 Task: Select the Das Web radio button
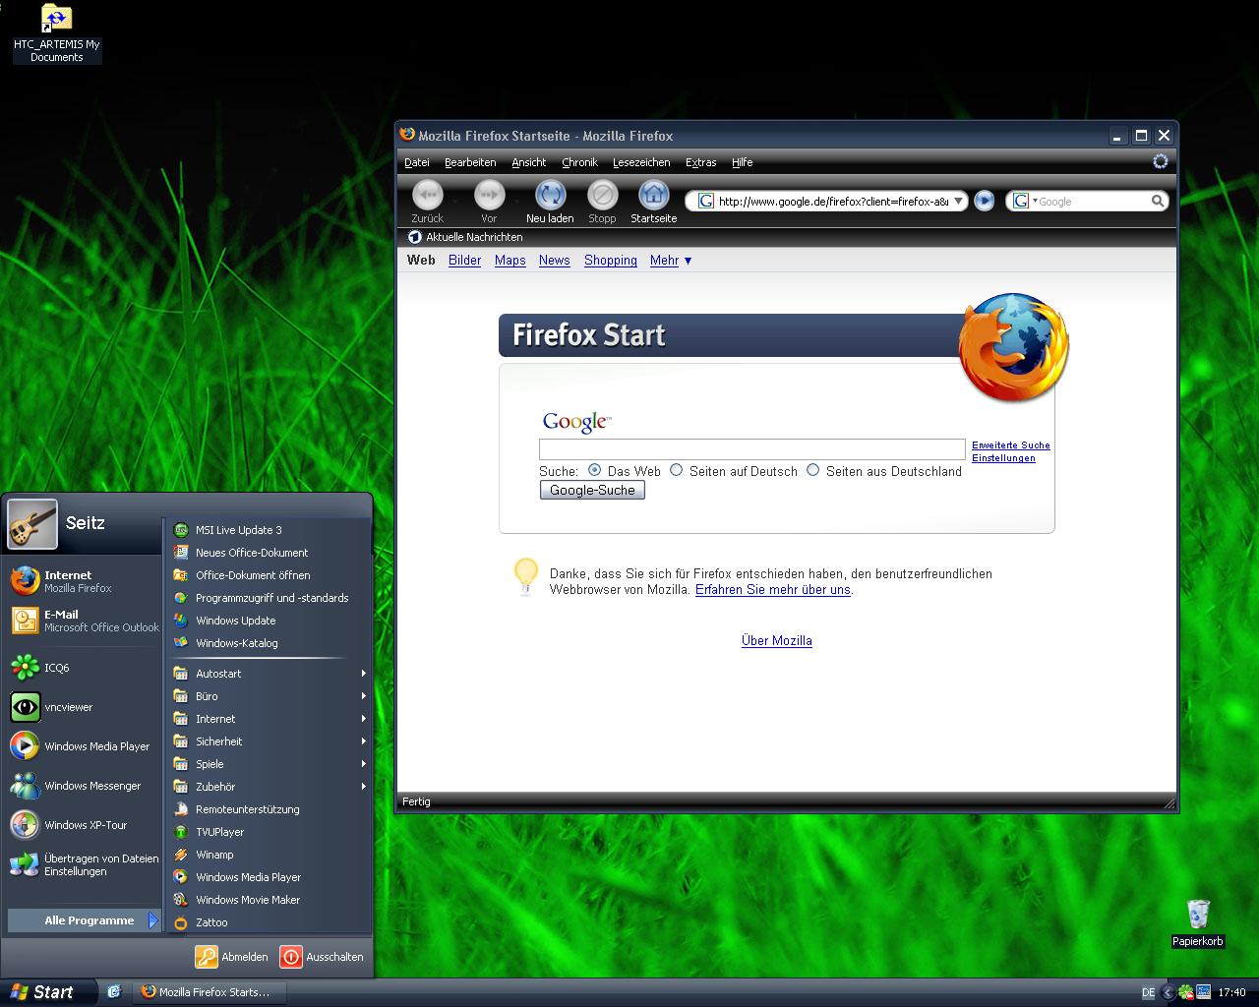(x=595, y=470)
